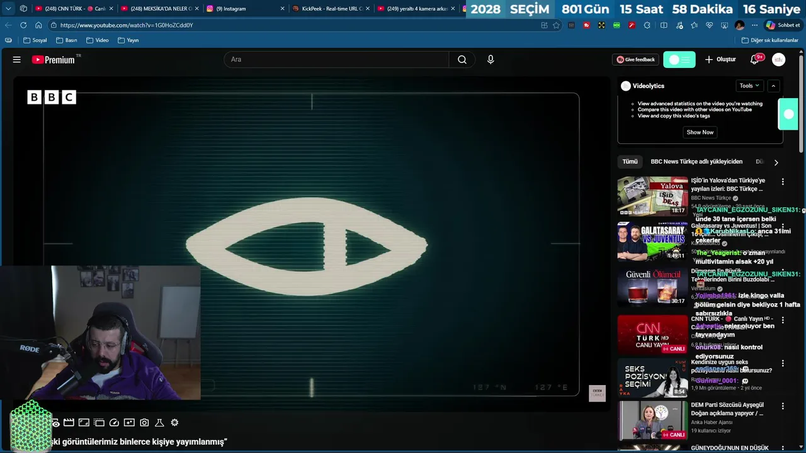Open Diğer sık kullanılanlar folder
Viewport: 806px width, 453px height.
tap(769, 40)
